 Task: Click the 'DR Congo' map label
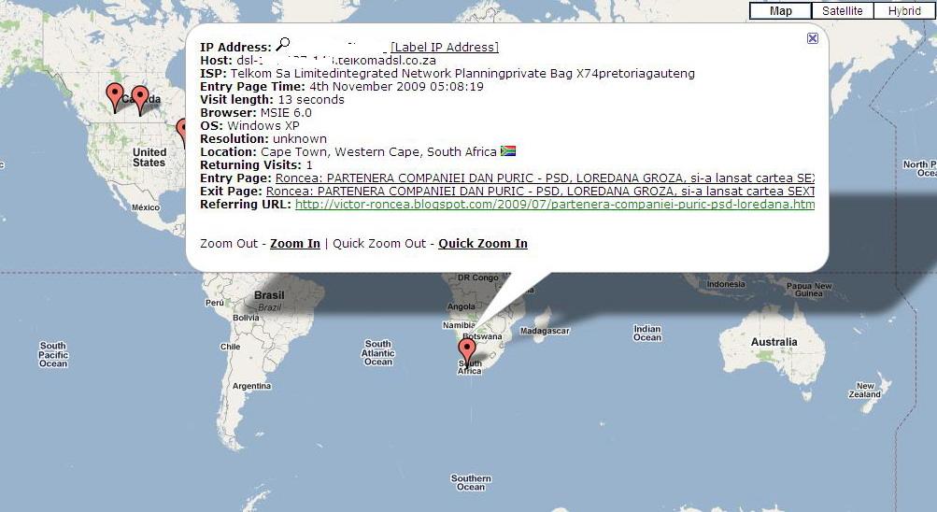(477, 277)
